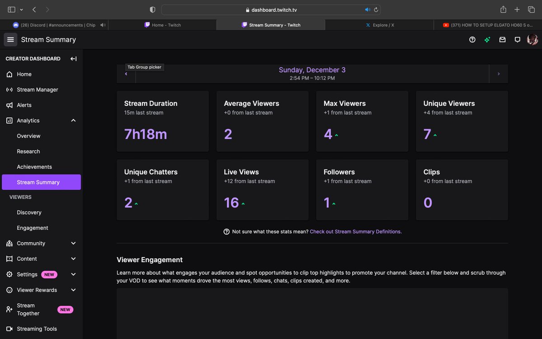Expand the Content section
Screen dimensions: 542x339
click(74, 259)
